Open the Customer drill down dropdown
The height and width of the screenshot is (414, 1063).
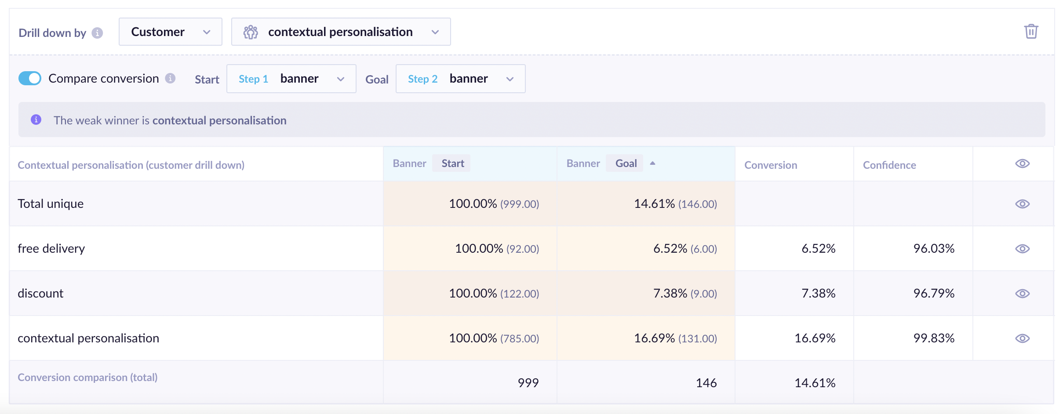click(x=171, y=32)
